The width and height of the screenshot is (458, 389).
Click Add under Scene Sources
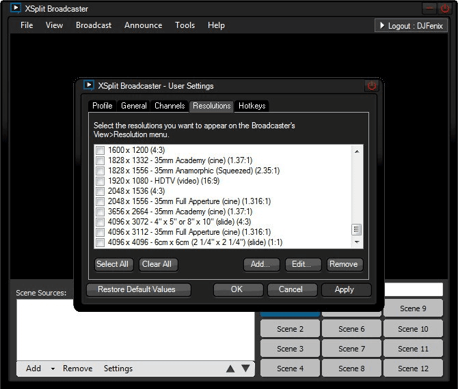coord(33,369)
